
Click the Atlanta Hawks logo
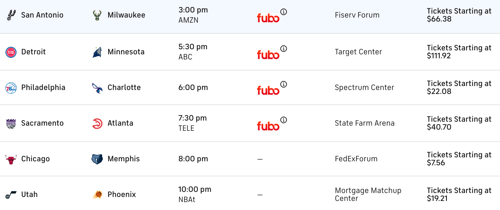click(97, 124)
